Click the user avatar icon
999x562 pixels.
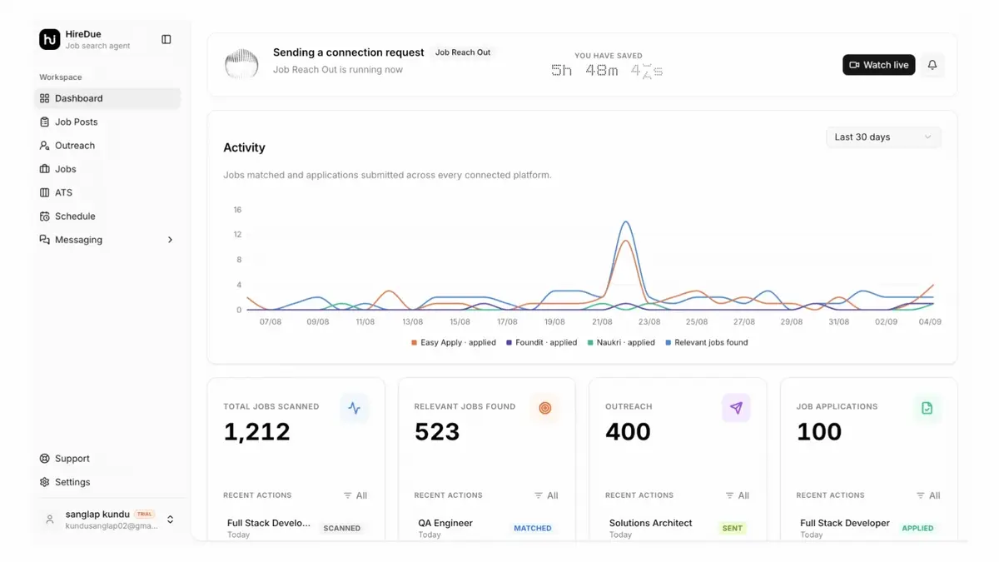(x=50, y=520)
